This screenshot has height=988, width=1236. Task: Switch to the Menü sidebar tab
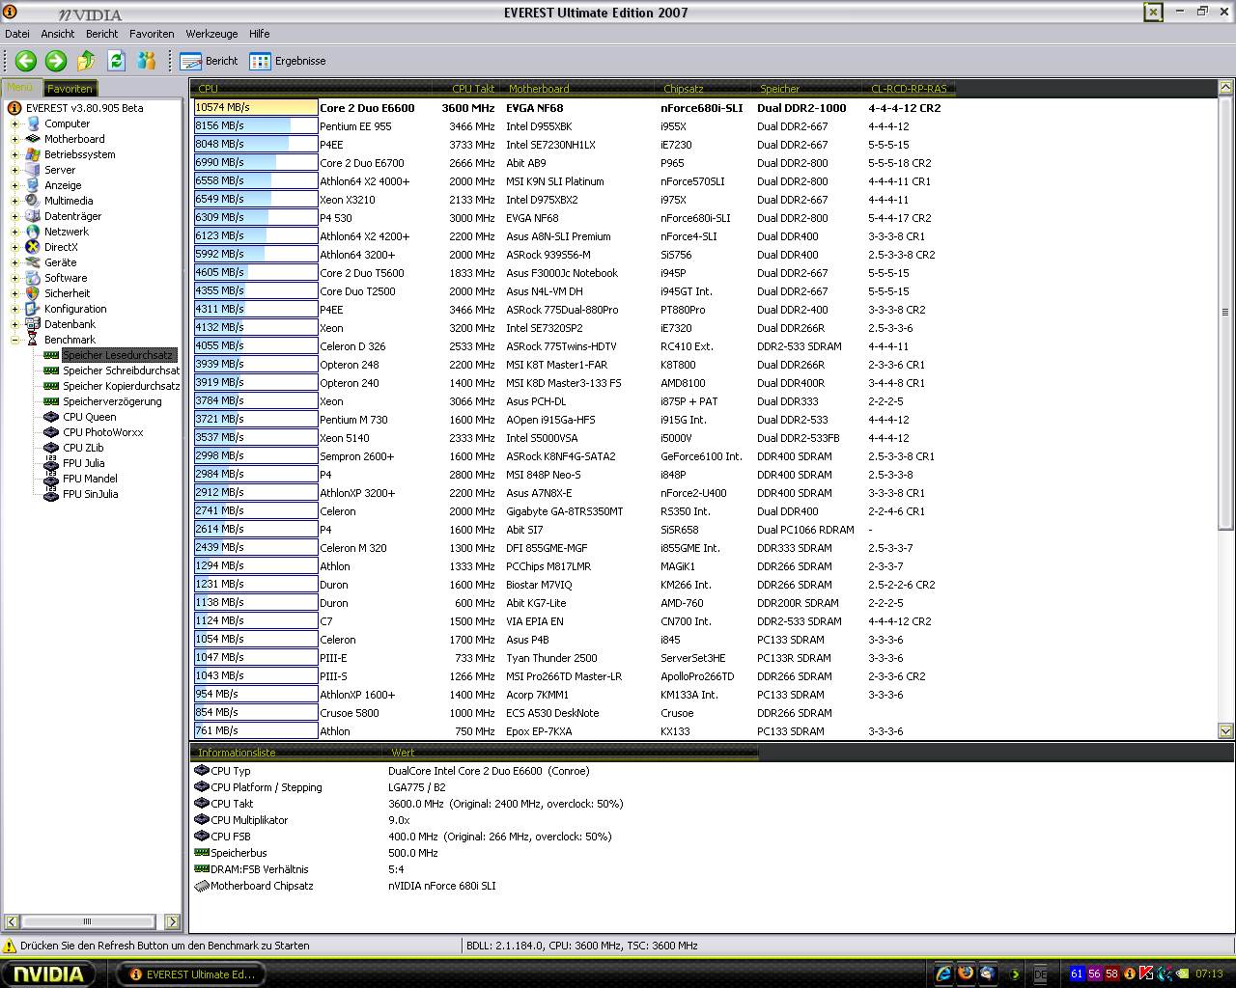20,87
